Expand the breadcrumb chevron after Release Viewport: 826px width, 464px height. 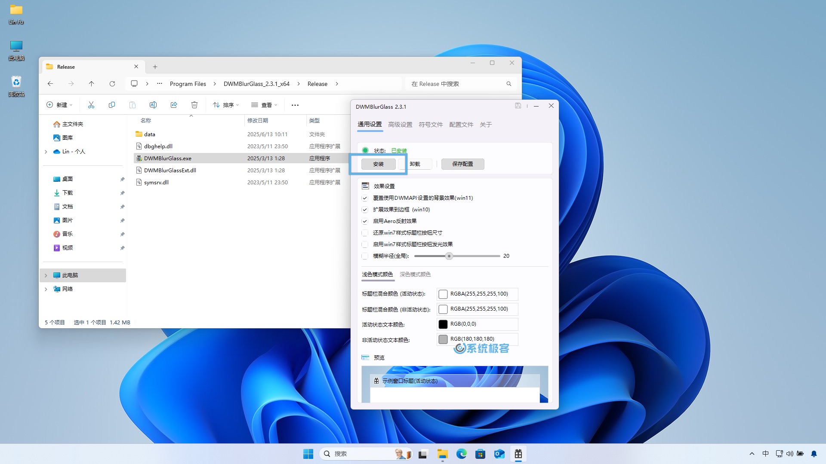pyautogui.click(x=337, y=84)
